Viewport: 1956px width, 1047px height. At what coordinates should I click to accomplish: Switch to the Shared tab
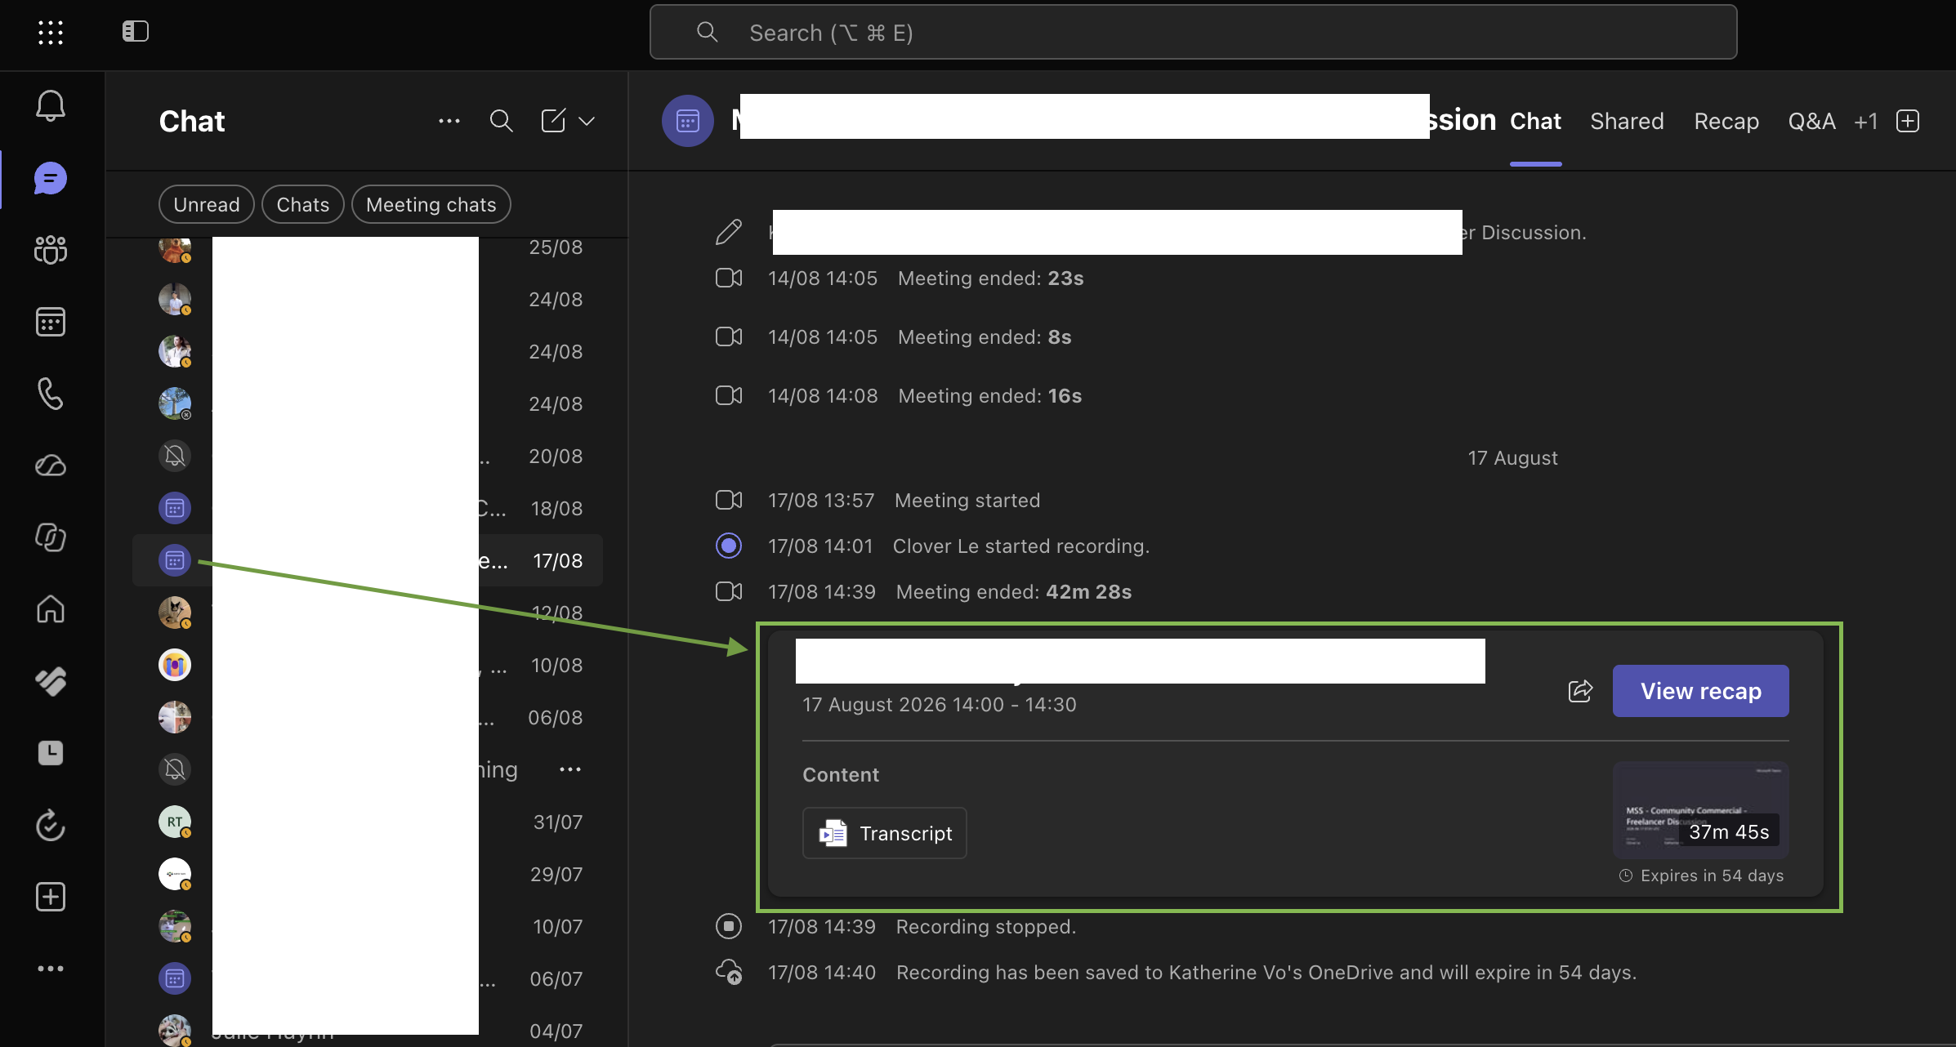1627,121
